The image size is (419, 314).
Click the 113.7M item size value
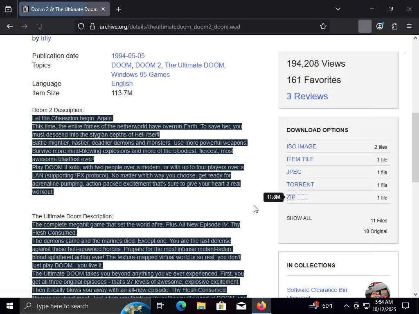(x=122, y=93)
